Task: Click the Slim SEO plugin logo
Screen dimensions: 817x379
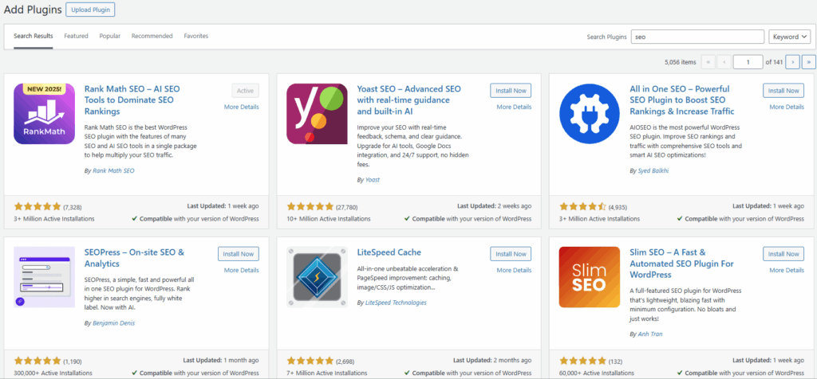Action: pos(590,277)
